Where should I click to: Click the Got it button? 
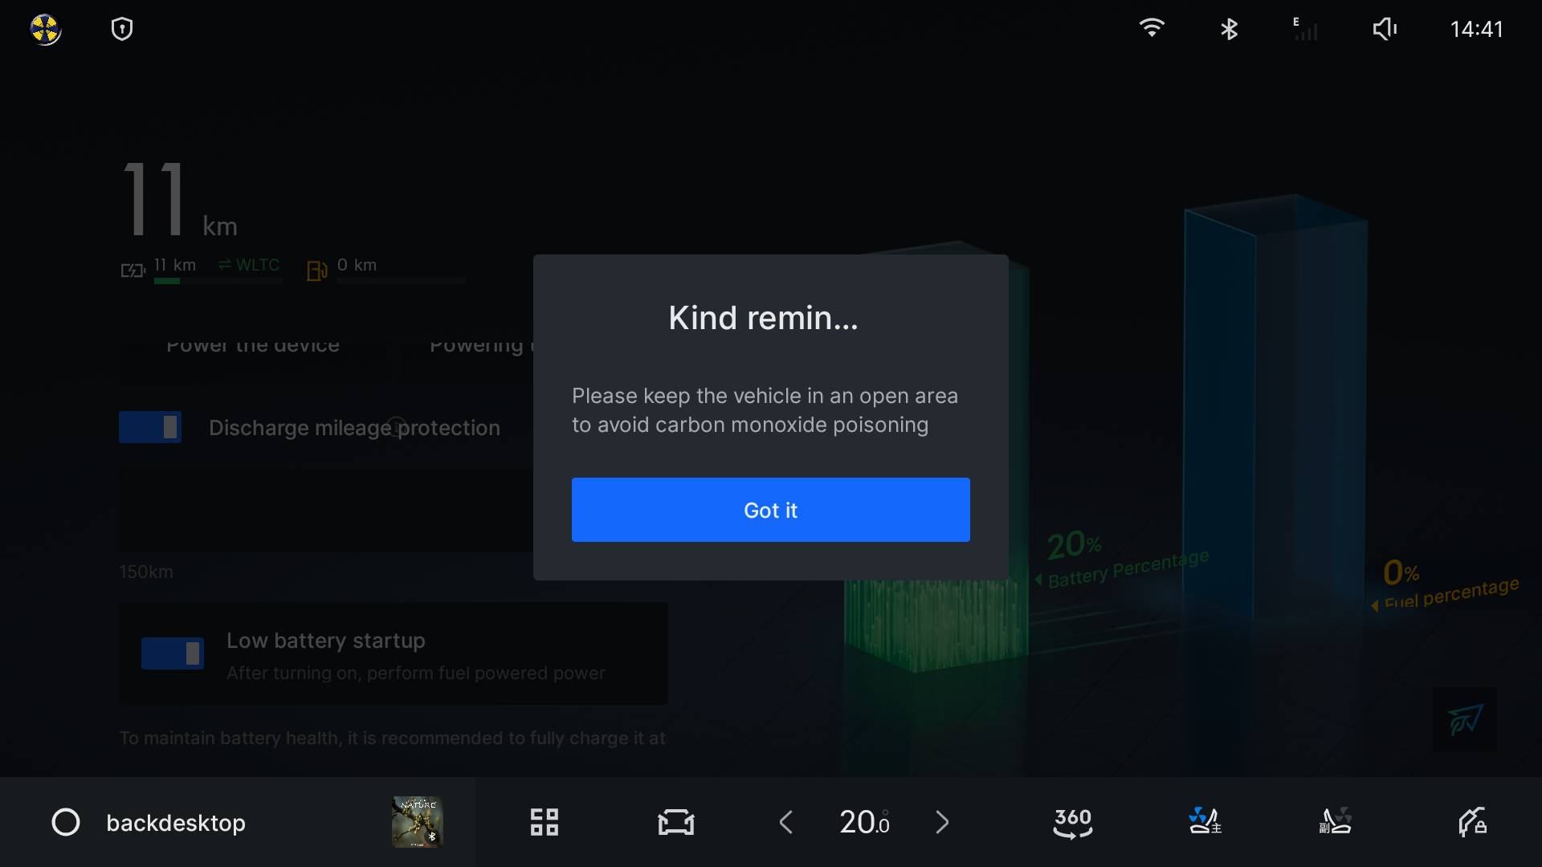point(770,510)
